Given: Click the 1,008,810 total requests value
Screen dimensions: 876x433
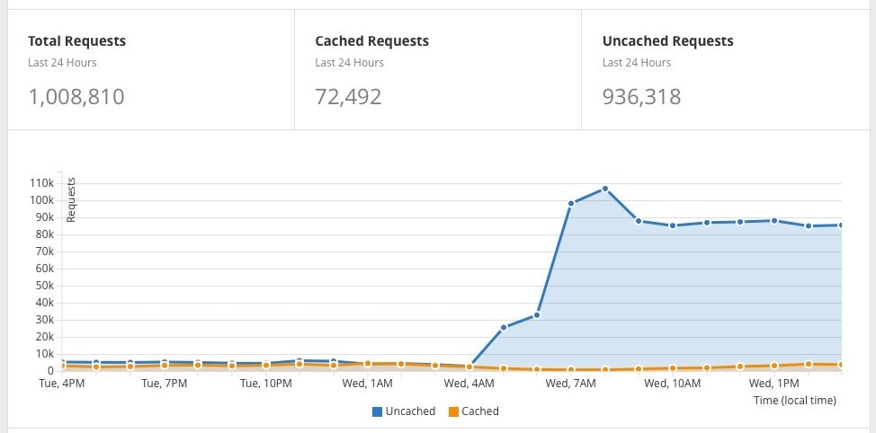Looking at the screenshot, I should point(76,96).
